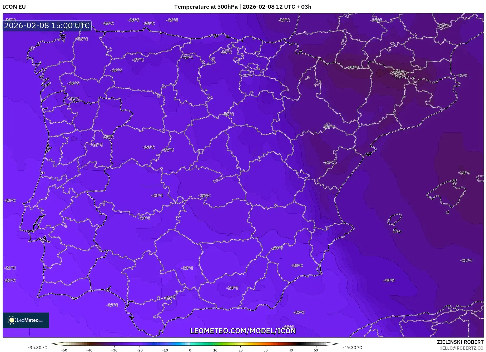Select the -30°C label in southeast sea
Viewport: 486px width, 352px height.
coord(389,280)
